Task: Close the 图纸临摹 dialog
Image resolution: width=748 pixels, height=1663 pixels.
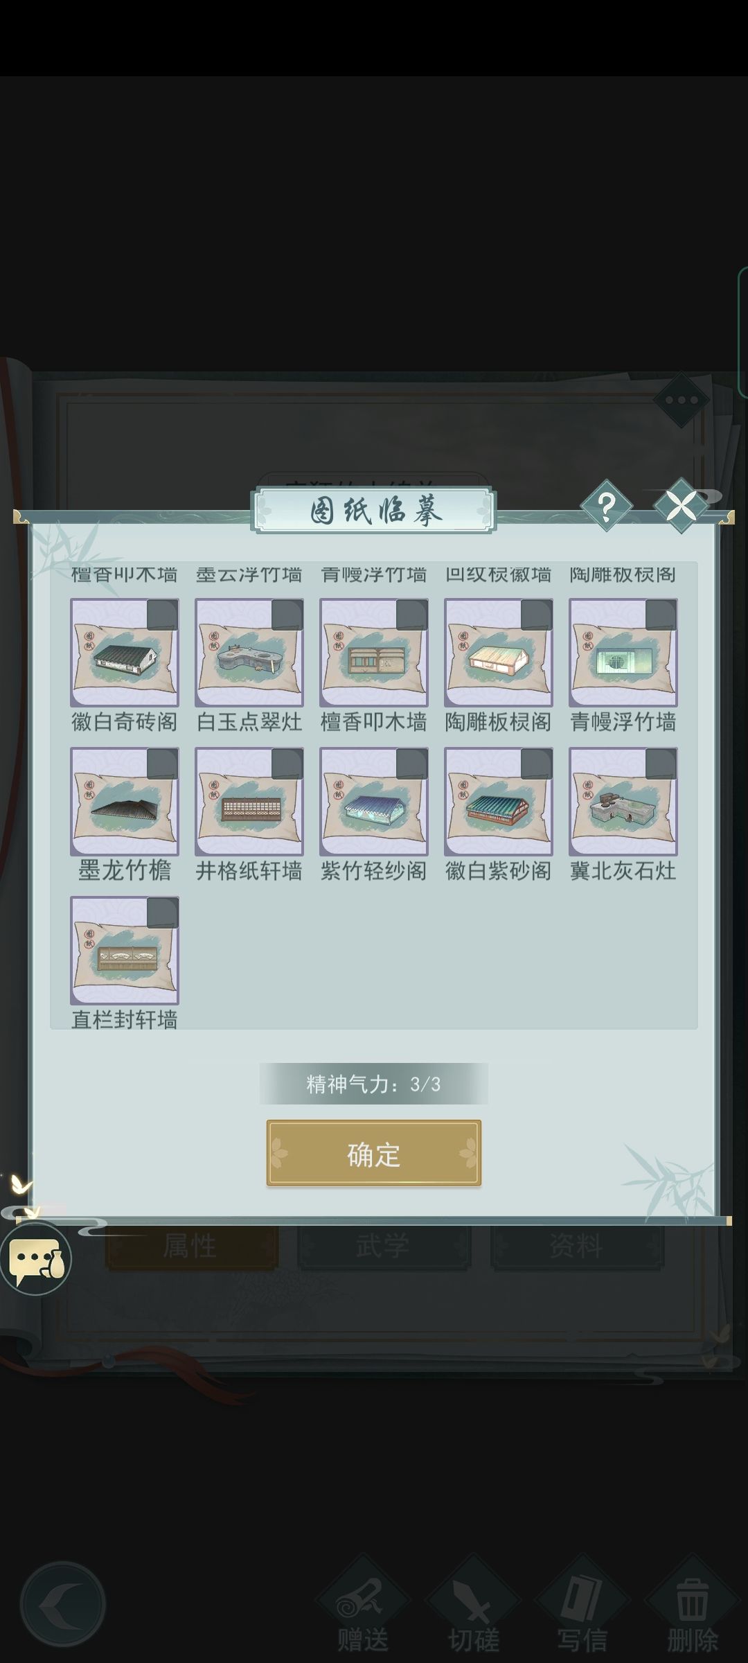Action: (x=682, y=506)
